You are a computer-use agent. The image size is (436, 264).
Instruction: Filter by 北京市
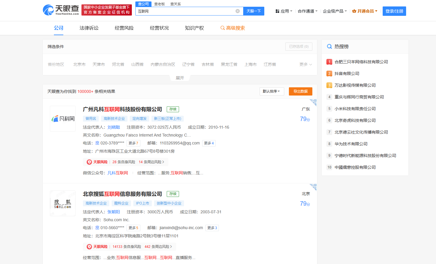(x=79, y=64)
